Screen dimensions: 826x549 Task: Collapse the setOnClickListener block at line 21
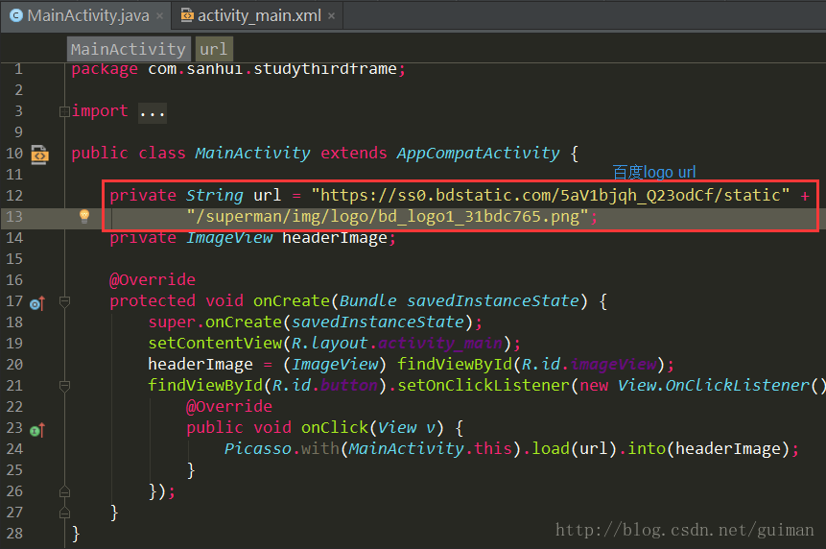pos(64,386)
